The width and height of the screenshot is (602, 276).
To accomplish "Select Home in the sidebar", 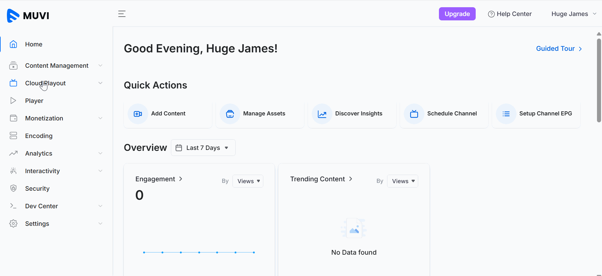I will [x=34, y=44].
